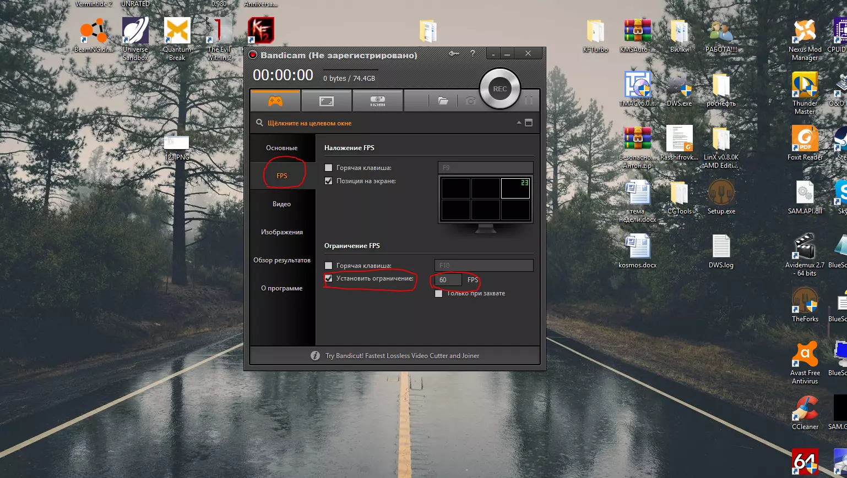Choose the top-right FPS position cell

tap(515, 188)
